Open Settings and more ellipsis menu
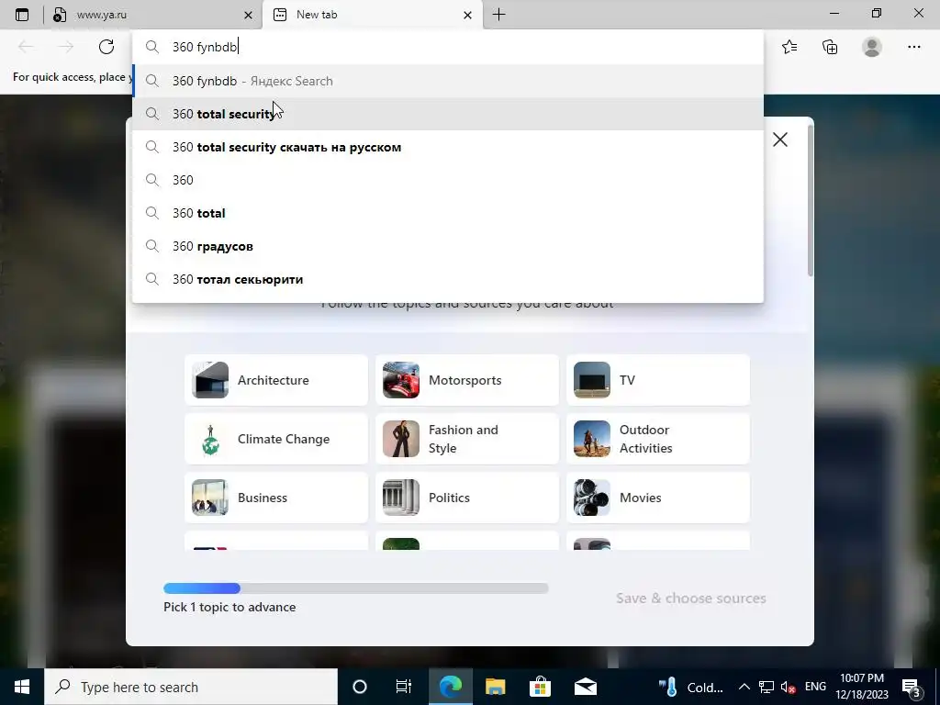The width and height of the screenshot is (940, 705). (x=913, y=47)
